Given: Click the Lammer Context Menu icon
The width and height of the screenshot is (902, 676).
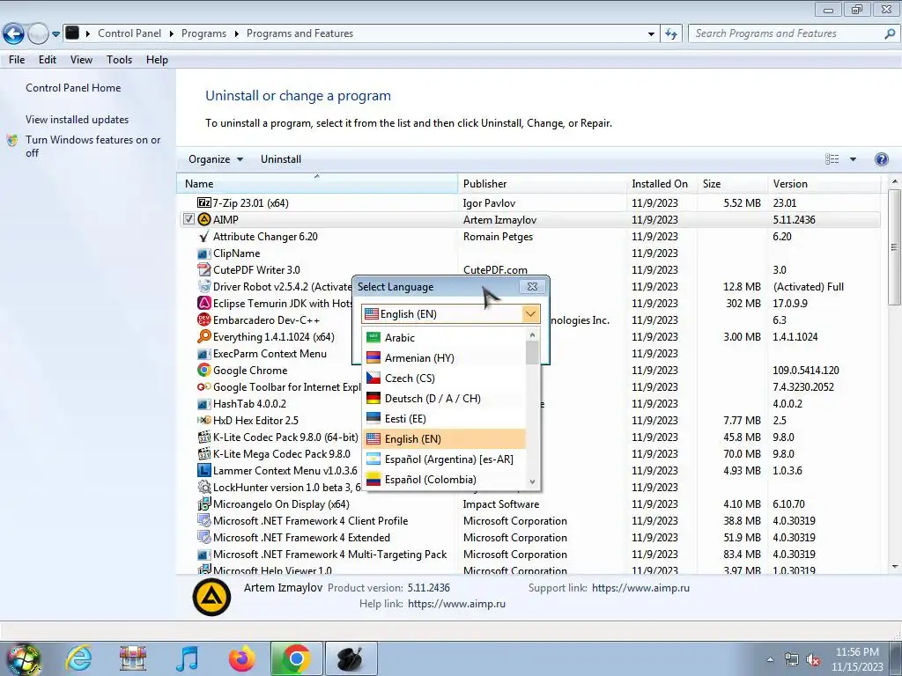Looking at the screenshot, I should 204,470.
